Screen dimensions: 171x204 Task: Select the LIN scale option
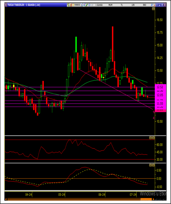tap(133, 5)
